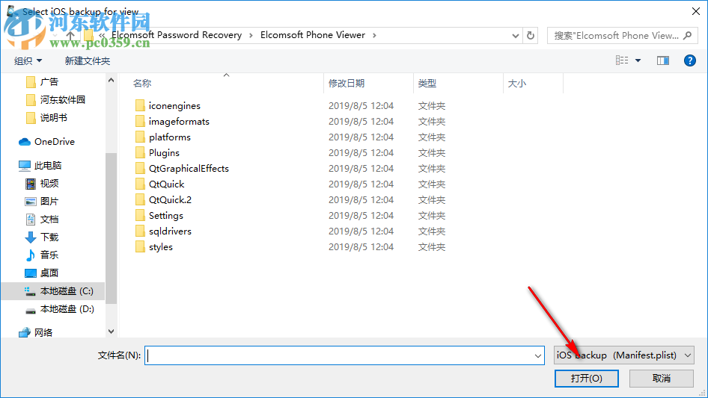Click Elcomsoft Phone Viewer breadcrumb segment
The image size is (708, 398).
(x=313, y=35)
